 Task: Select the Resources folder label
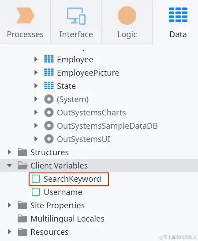pyautogui.click(x=49, y=232)
